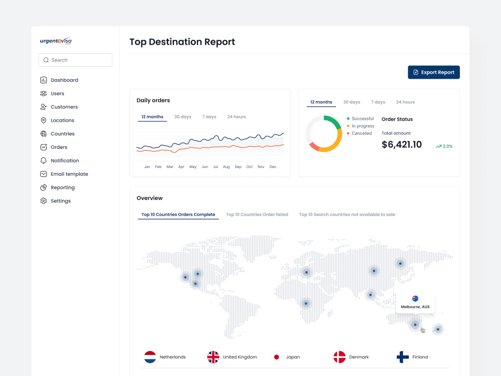
Task: Select Order Status 12 months tab
Action: coord(321,102)
